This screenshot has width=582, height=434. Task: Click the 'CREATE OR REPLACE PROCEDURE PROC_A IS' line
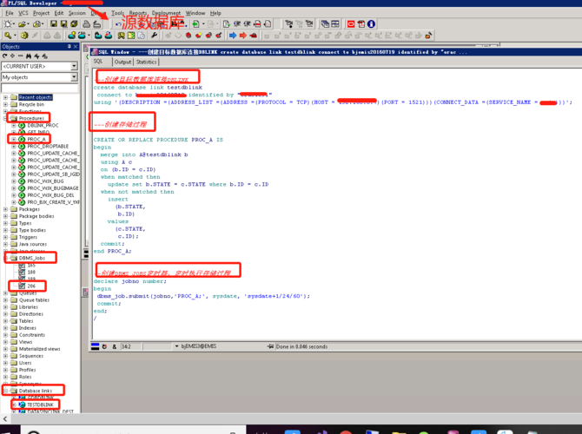pyautogui.click(x=158, y=140)
